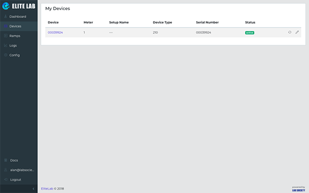309x193 pixels.
Task: Click the Docs document icon
Action: (6, 160)
